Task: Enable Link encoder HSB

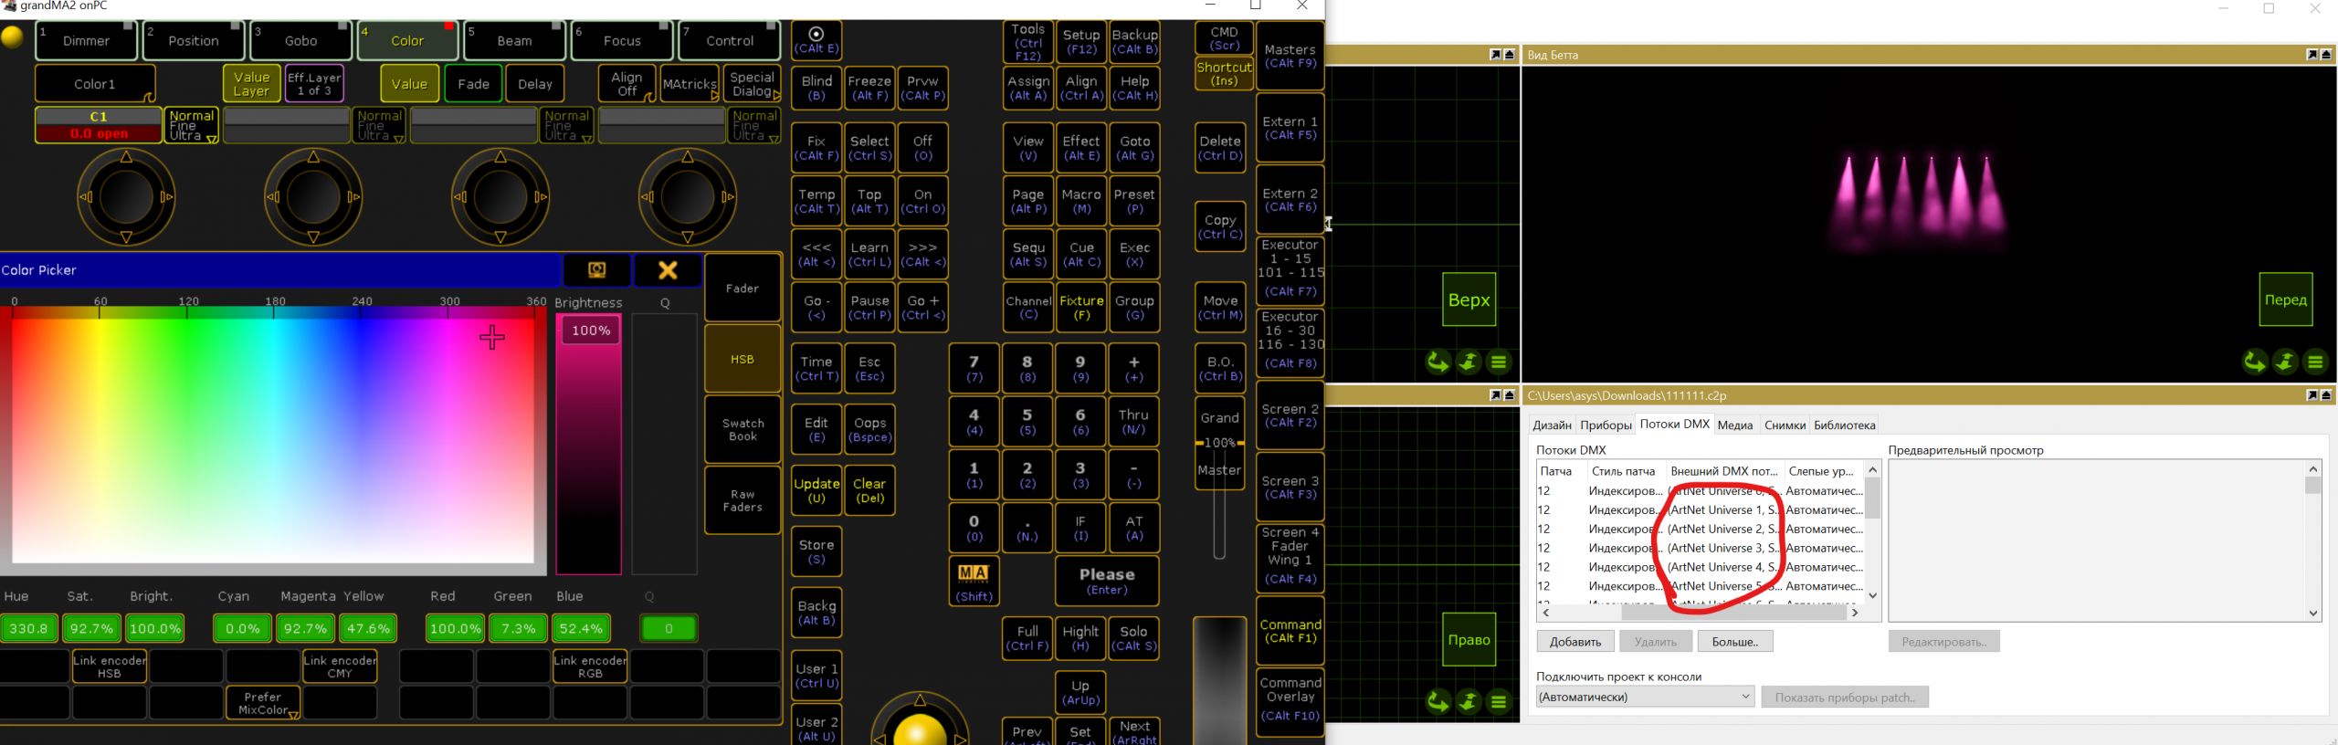Action: pyautogui.click(x=110, y=666)
